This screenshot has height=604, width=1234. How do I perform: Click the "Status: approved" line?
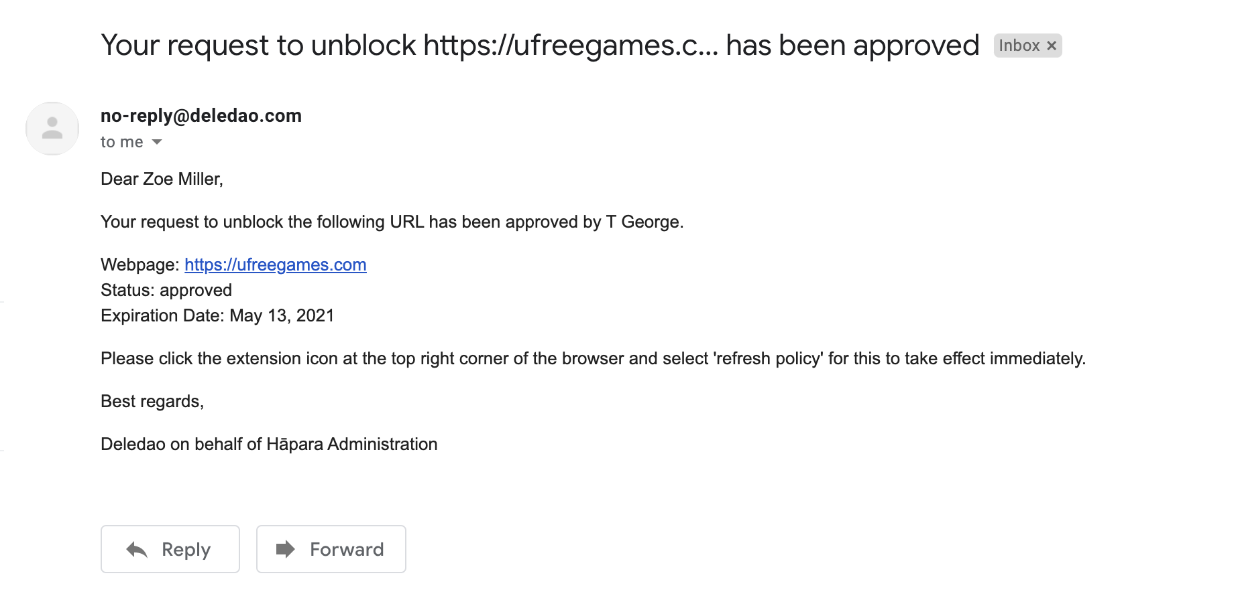(x=166, y=290)
